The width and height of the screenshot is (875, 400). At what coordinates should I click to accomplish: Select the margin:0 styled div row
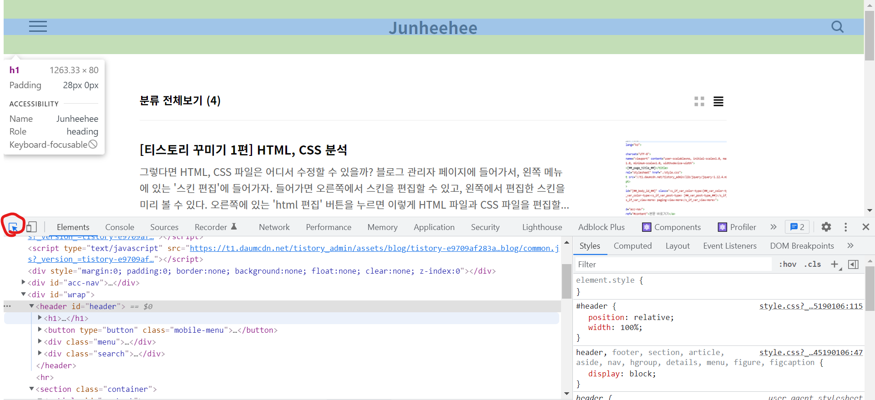click(x=262, y=271)
